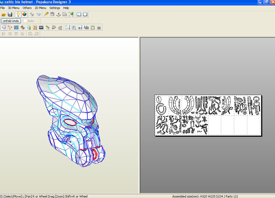Click the undo curved arrow icon
The height and width of the screenshot is (198, 275).
pyautogui.click(x=54, y=28)
